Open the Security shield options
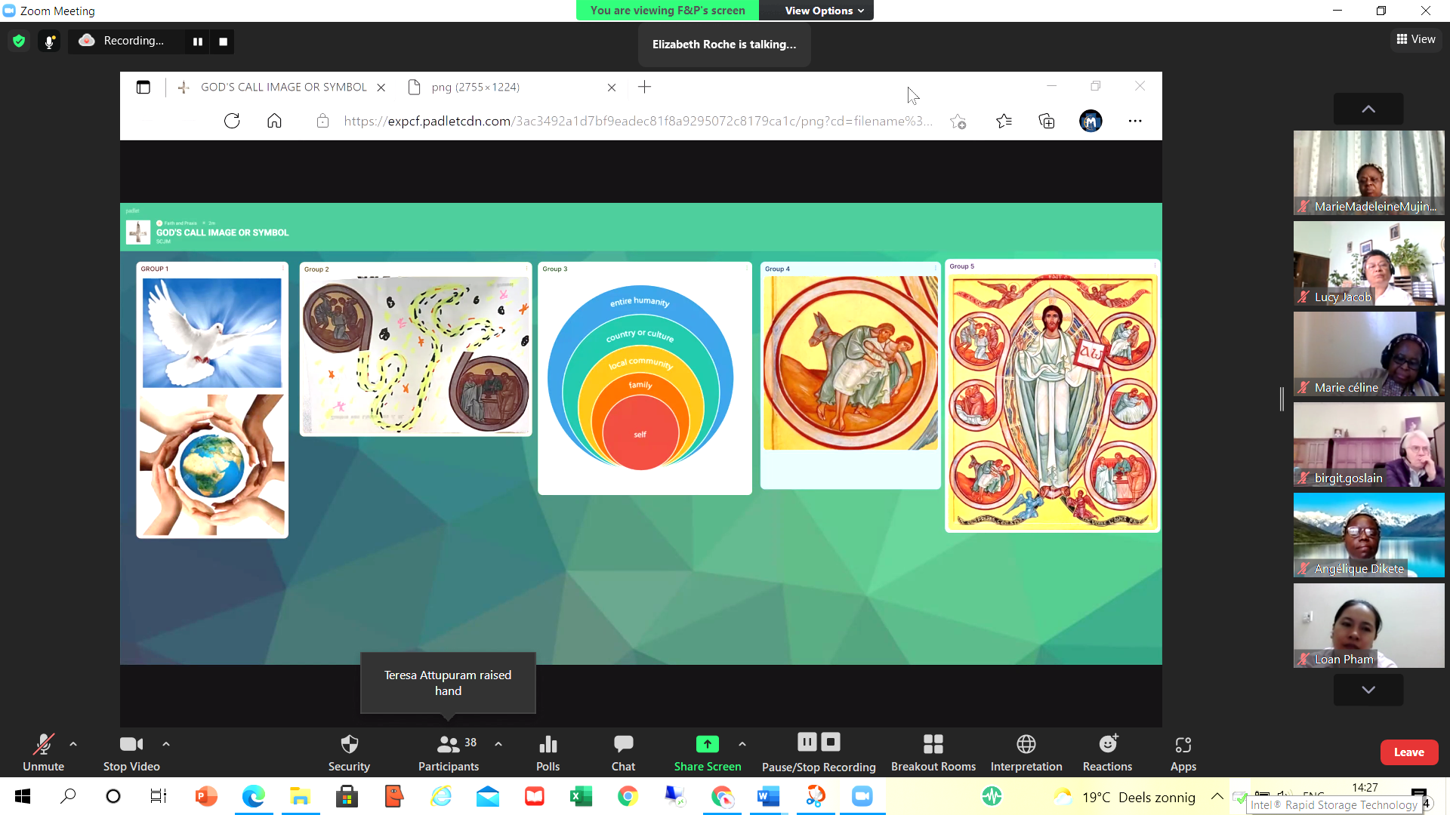The width and height of the screenshot is (1450, 815). 349,752
